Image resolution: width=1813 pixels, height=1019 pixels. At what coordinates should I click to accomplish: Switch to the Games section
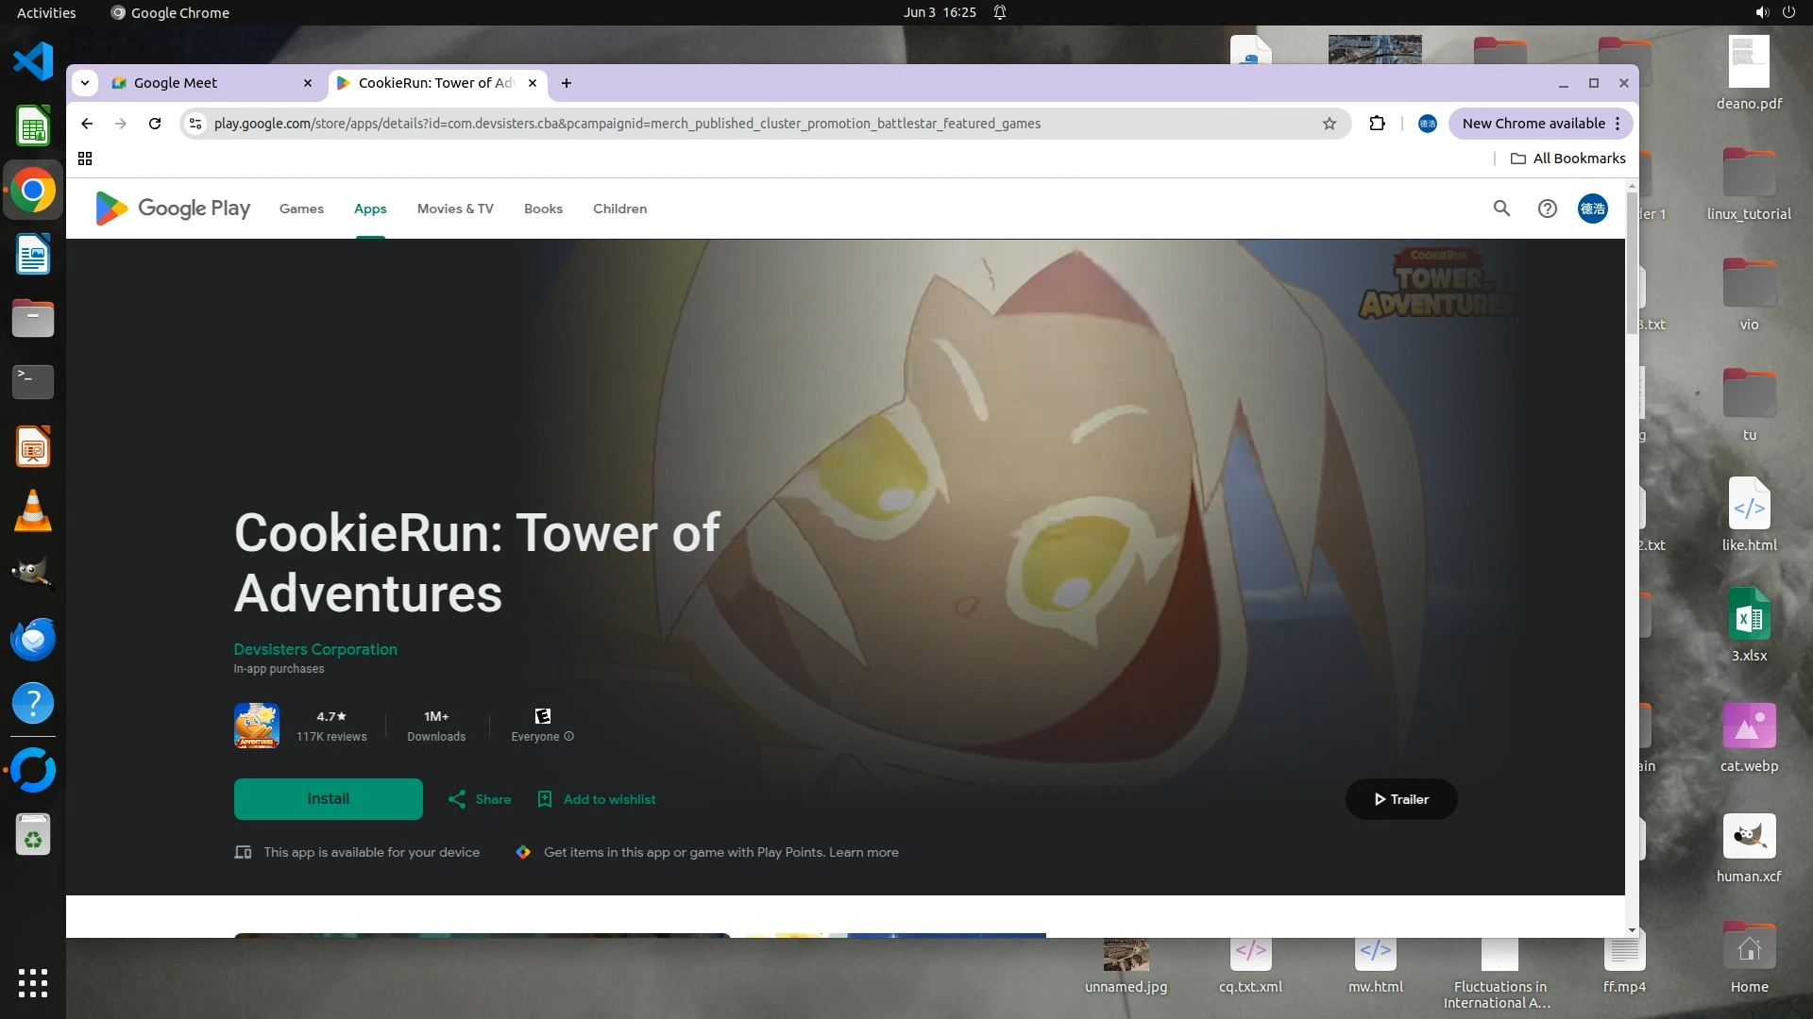pyautogui.click(x=301, y=209)
